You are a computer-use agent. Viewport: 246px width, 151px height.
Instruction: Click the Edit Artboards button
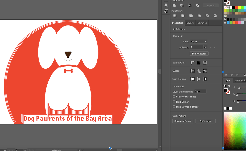pyautogui.click(x=199, y=54)
